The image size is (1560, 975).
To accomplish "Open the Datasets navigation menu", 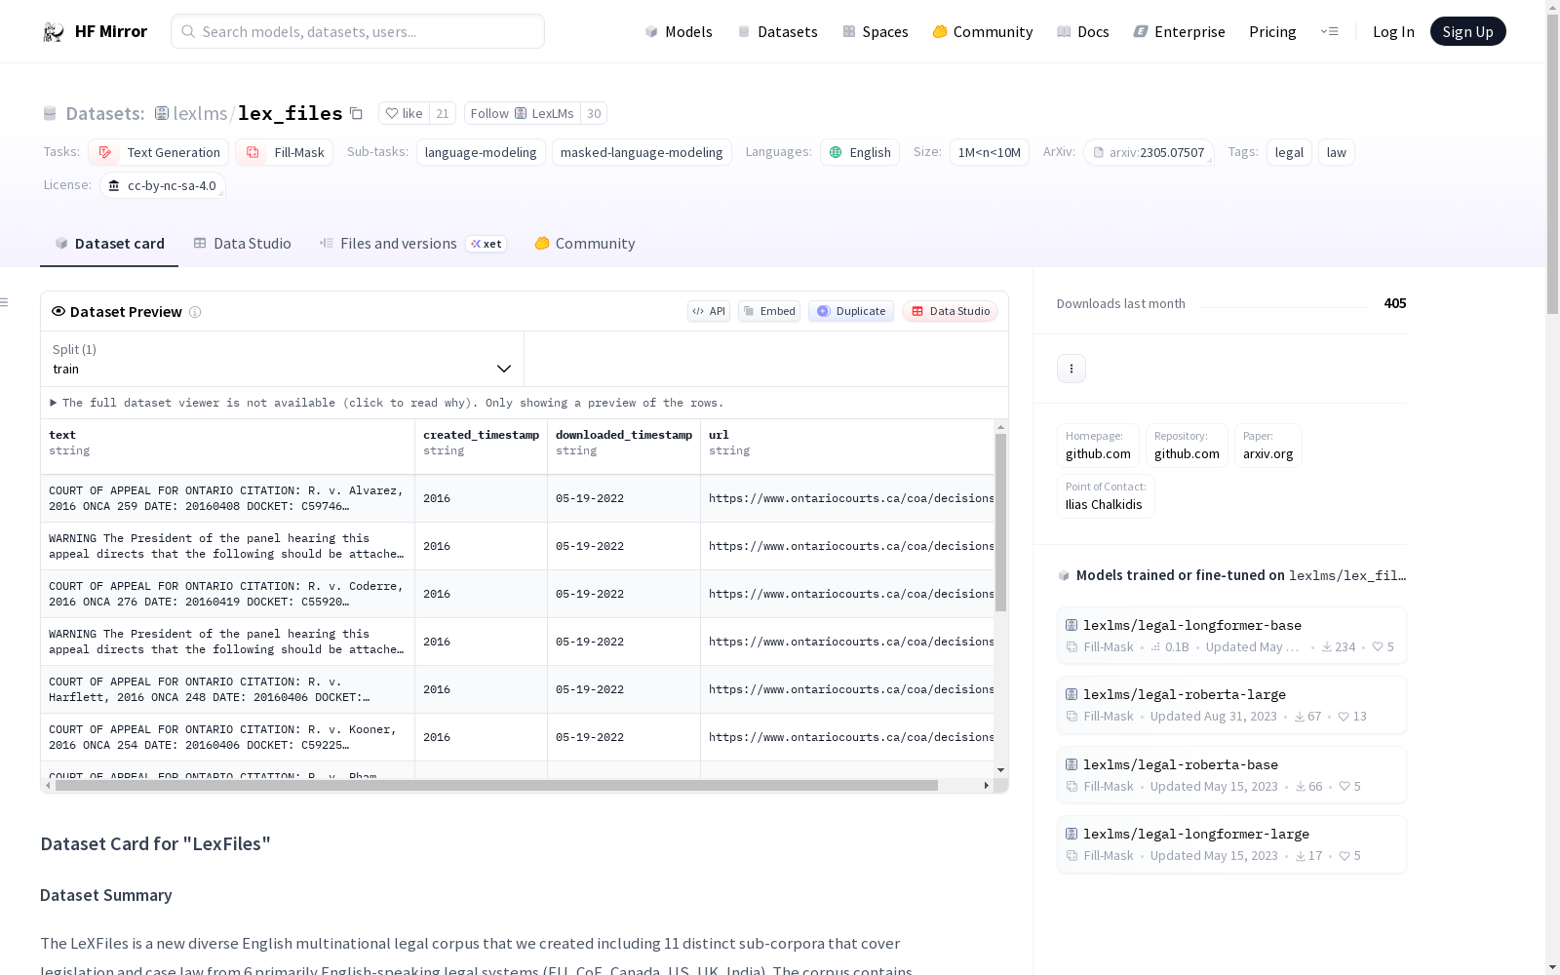I will pyautogui.click(x=777, y=32).
